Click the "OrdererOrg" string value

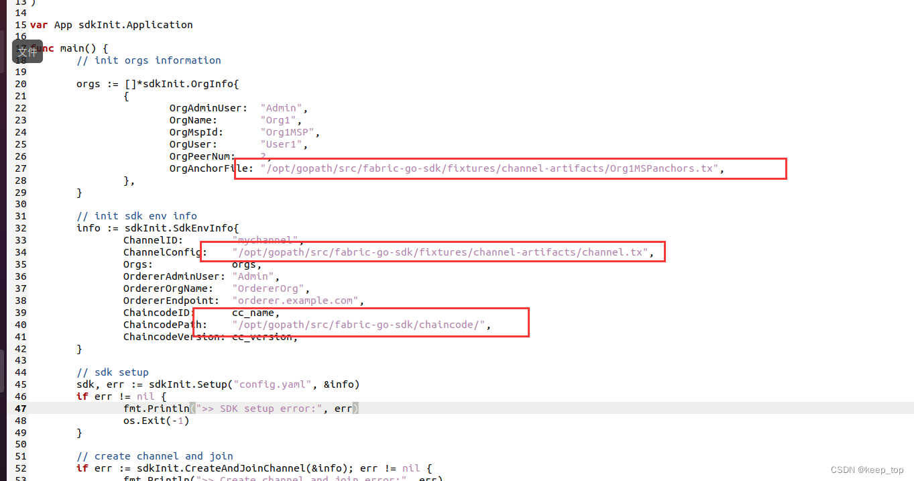point(268,288)
